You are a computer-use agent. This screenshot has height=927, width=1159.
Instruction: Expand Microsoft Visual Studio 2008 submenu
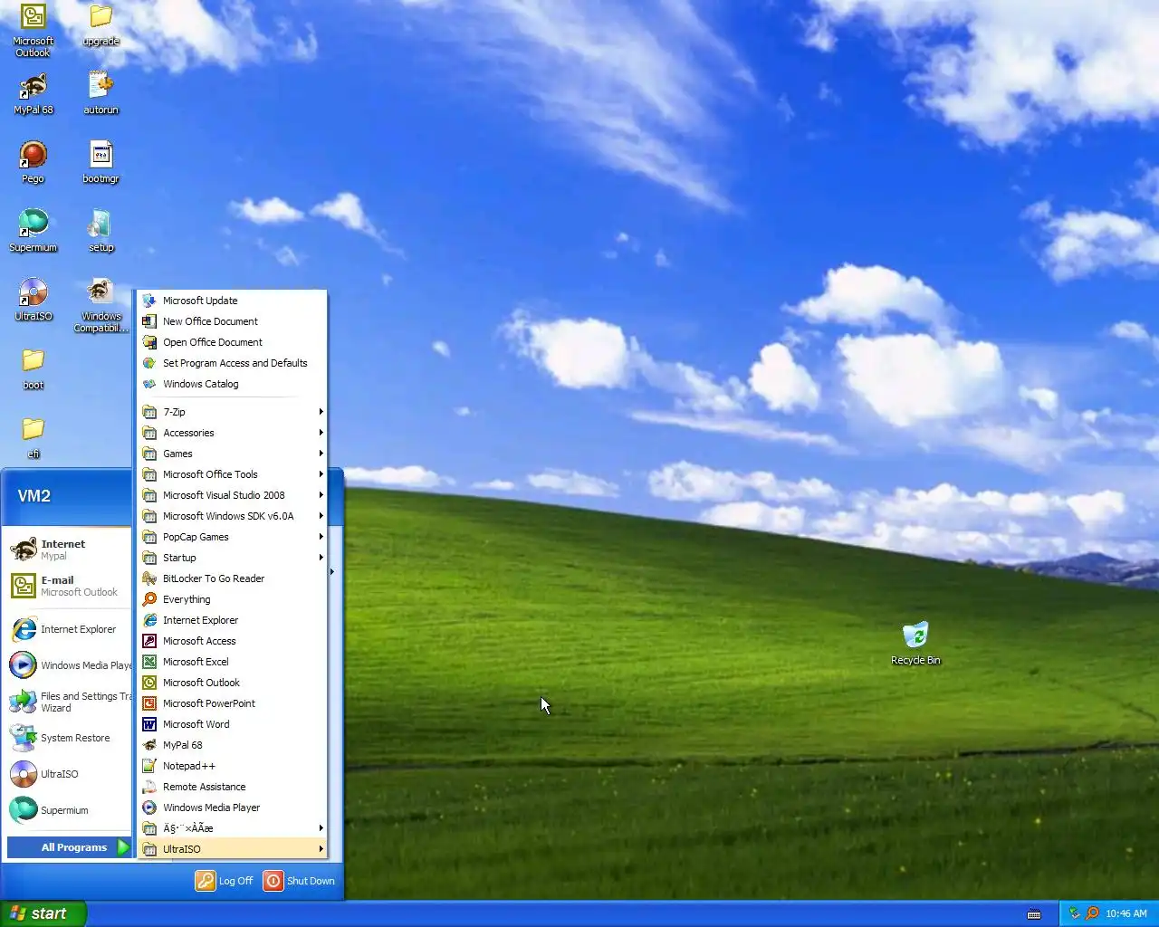pyautogui.click(x=232, y=495)
